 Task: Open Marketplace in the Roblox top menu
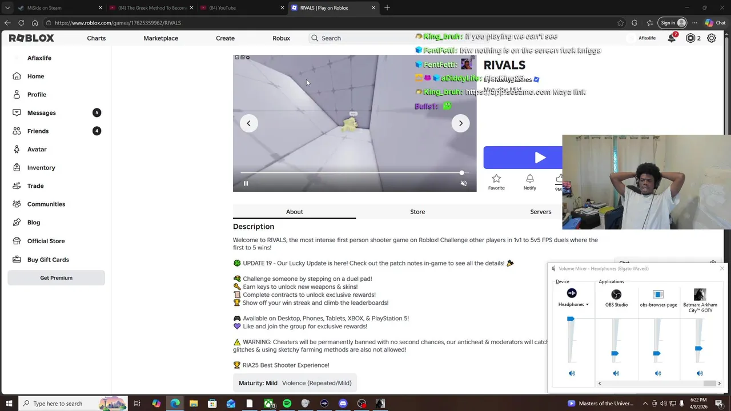coord(160,38)
